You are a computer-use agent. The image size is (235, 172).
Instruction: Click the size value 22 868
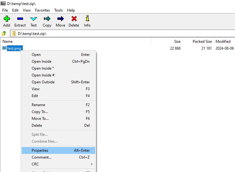click(x=175, y=48)
